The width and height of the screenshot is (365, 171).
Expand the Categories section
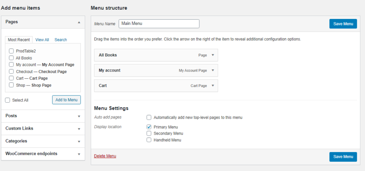(79, 141)
